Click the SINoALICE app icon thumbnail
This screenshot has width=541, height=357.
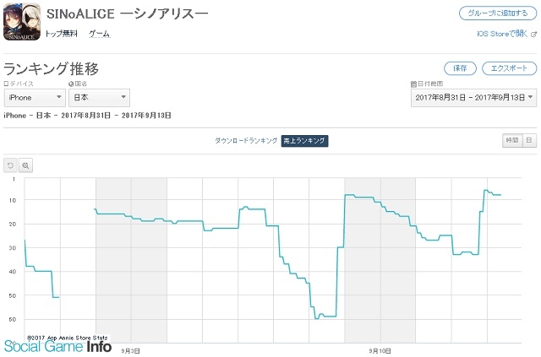(22, 22)
